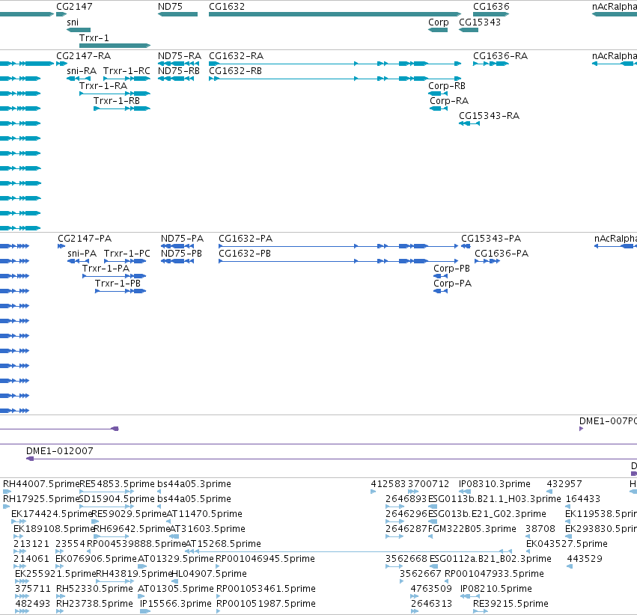Click protein label CG1636-PA
Viewport: 637px width, 615px height.
(x=502, y=254)
